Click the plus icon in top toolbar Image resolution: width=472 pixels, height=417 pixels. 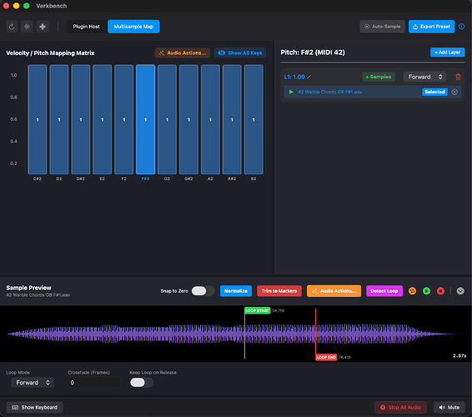[x=43, y=27]
